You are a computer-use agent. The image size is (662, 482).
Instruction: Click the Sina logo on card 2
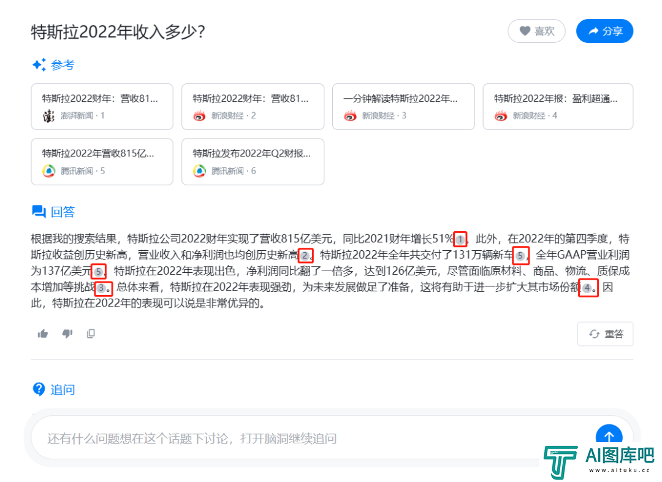point(199,116)
